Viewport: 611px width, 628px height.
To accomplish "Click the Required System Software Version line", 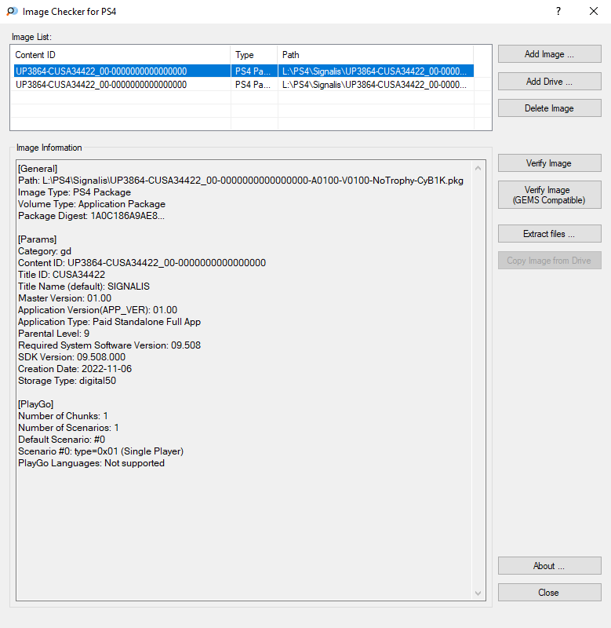I will (x=109, y=345).
